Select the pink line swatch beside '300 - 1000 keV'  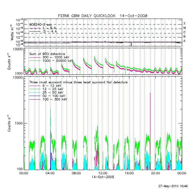[x=35, y=58]
